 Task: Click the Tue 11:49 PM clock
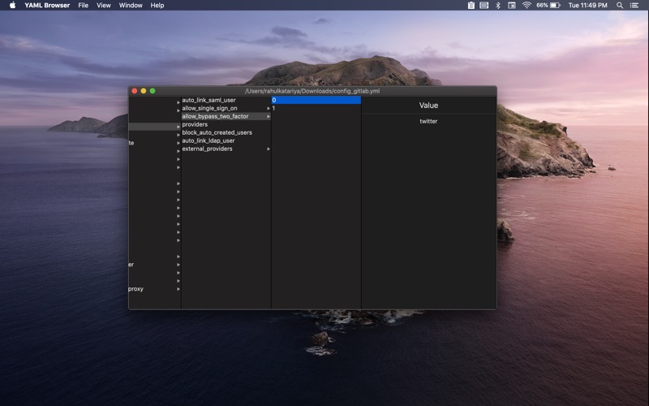(587, 6)
